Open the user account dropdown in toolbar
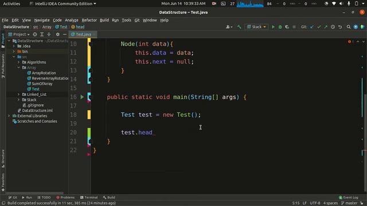367x206 pixels. (229, 27)
